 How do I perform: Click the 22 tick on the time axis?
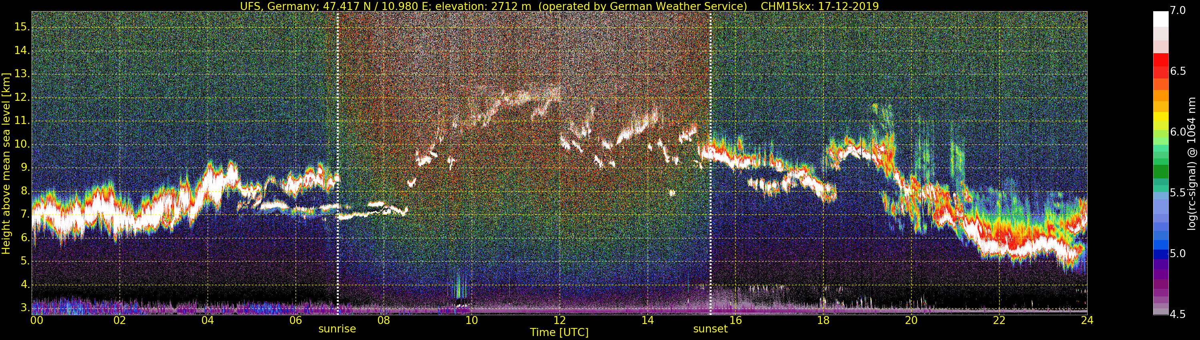[999, 320]
